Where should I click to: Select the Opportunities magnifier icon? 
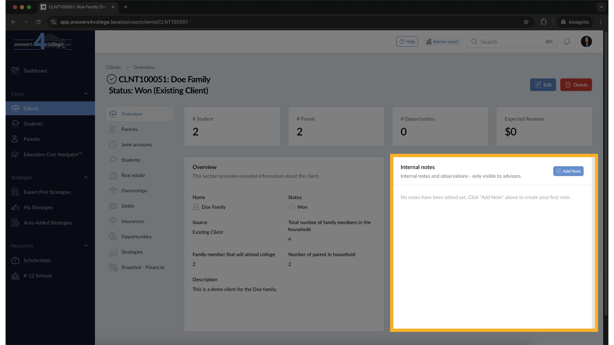(x=113, y=236)
